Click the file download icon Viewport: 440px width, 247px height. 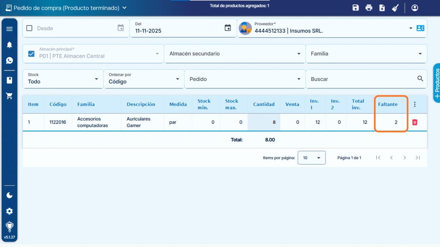[382, 8]
